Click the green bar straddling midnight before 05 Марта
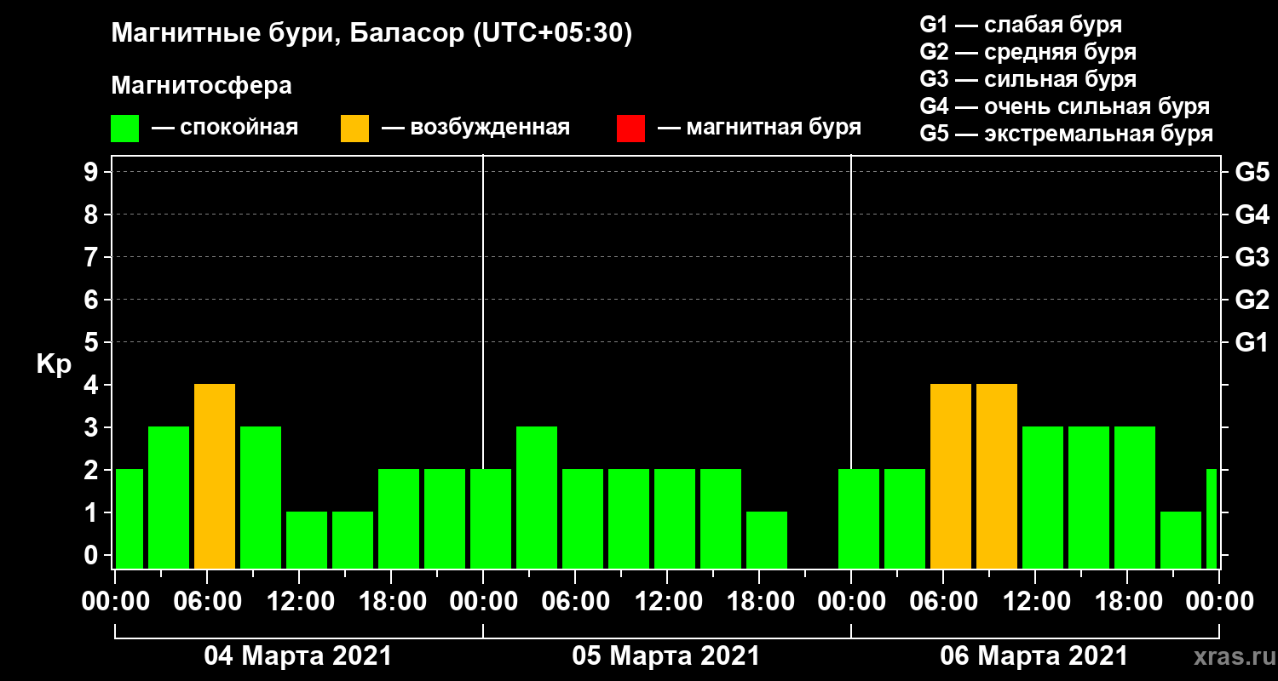Screen dimensions: 1278x681 tap(491, 519)
